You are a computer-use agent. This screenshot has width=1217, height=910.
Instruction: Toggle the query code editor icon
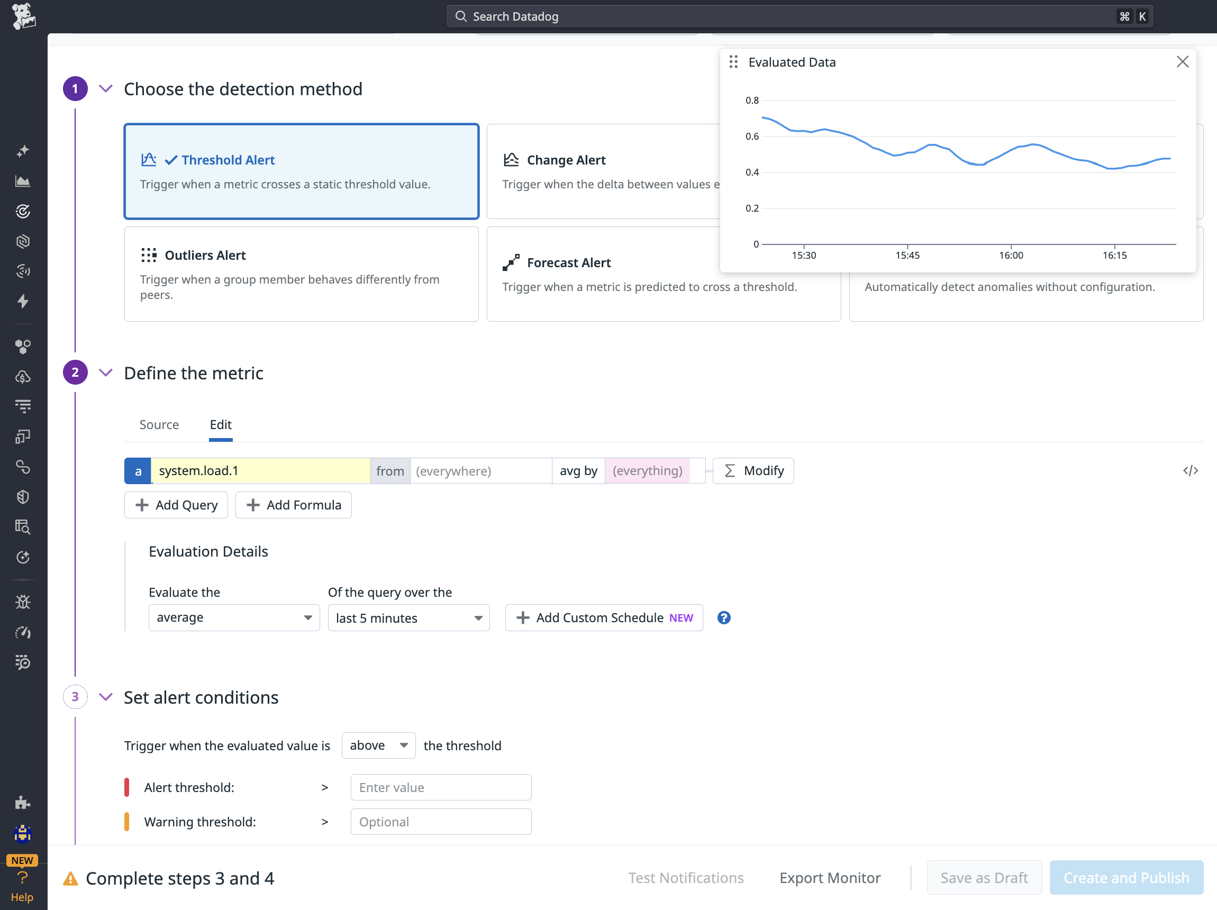pyautogui.click(x=1191, y=471)
